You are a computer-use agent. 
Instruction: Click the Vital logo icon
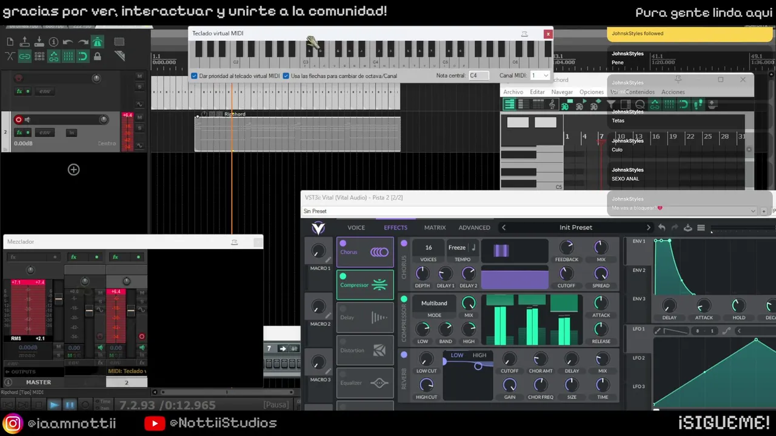click(x=318, y=228)
